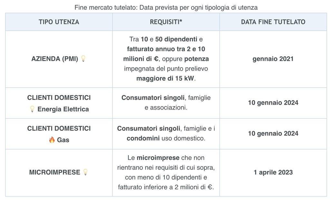Image resolution: width=330 pixels, height=200 pixels.
Task: Click the end date in Energia Elettrica row
Action: point(273,103)
